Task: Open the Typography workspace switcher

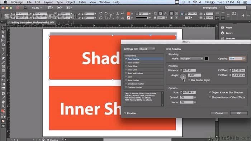Action: pyautogui.click(x=211, y=8)
